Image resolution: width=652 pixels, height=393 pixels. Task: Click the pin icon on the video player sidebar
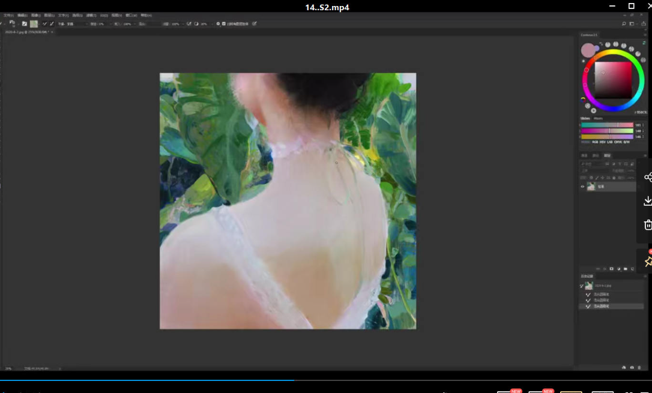[648, 262]
